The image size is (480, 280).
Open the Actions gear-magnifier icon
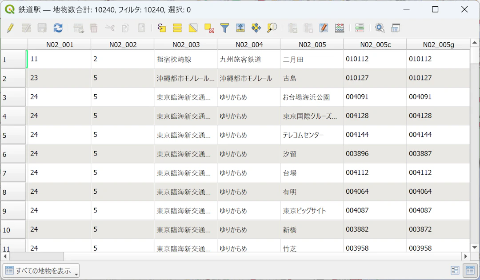[380, 28]
